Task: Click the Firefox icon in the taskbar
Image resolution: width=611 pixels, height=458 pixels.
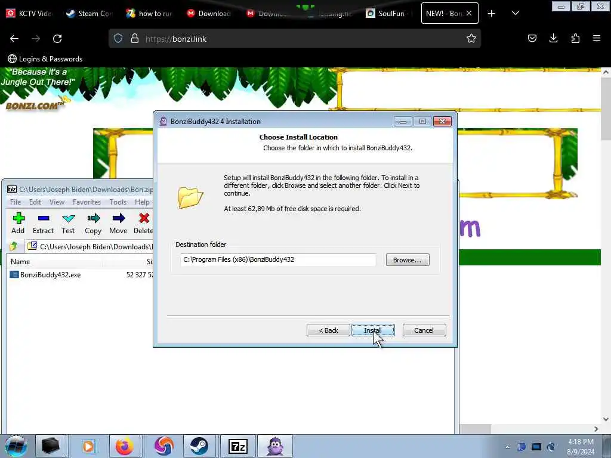Action: coord(124,446)
